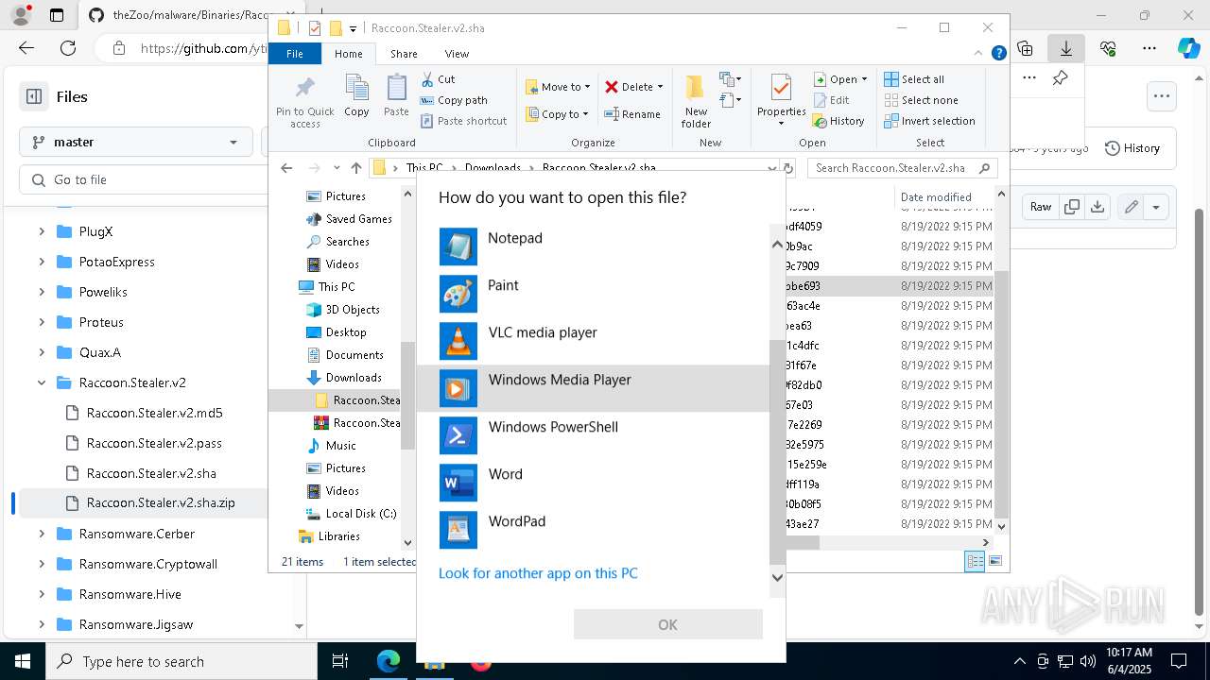1210x680 pixels.
Task: Refresh the GitHub page in the browser
Action: pos(68,48)
